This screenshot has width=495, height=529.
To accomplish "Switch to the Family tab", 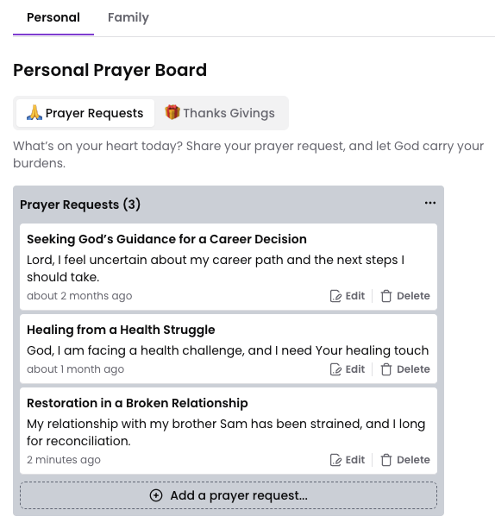I will coord(128,17).
